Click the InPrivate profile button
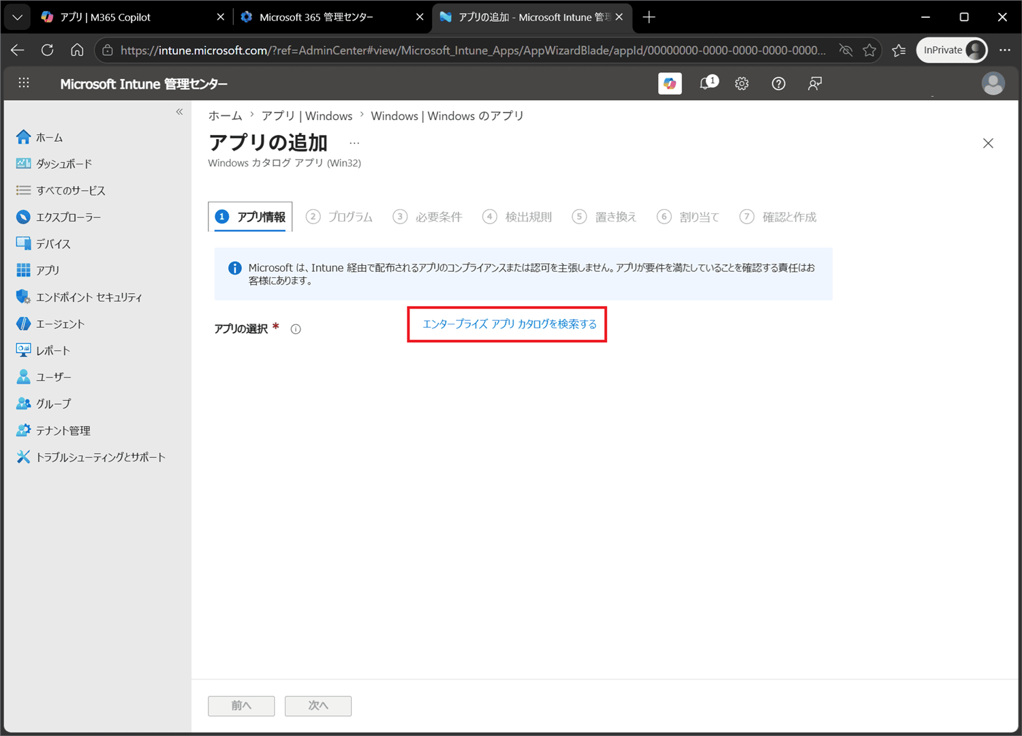Image resolution: width=1022 pixels, height=736 pixels. tap(952, 50)
